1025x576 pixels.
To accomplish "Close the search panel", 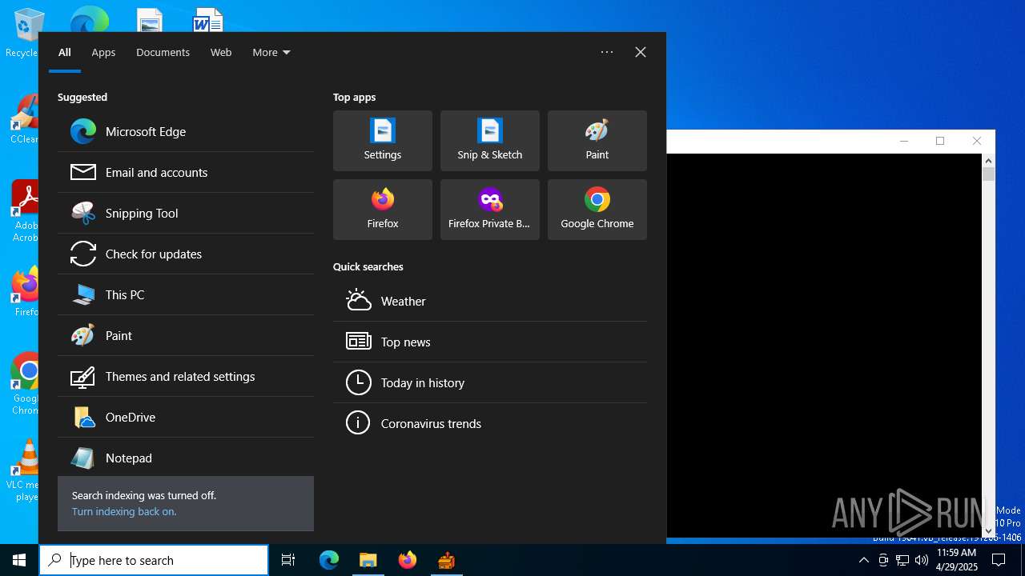I will (641, 52).
